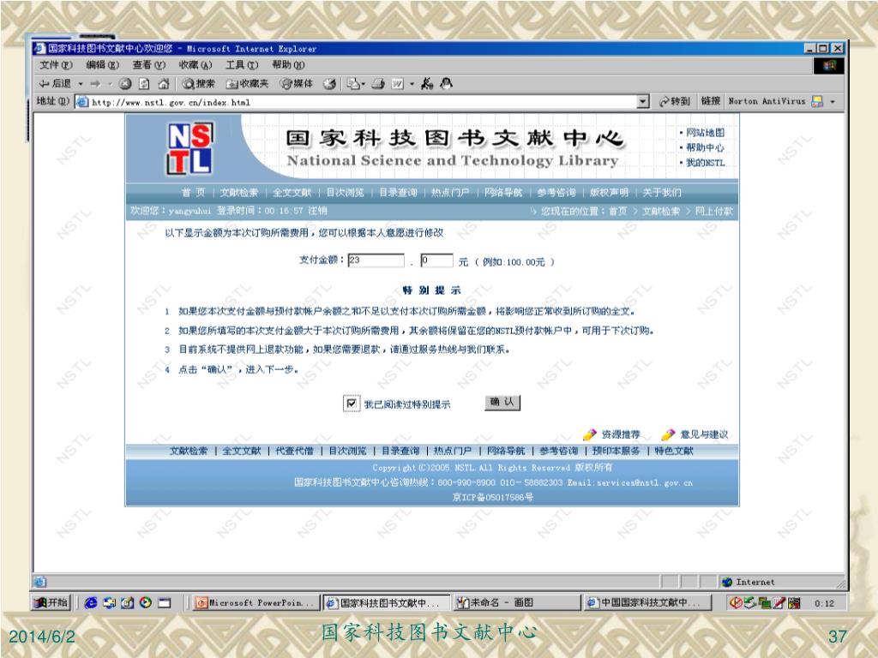The image size is (878, 658).
Task: Open the 工具(T) menu
Action: 242,65
